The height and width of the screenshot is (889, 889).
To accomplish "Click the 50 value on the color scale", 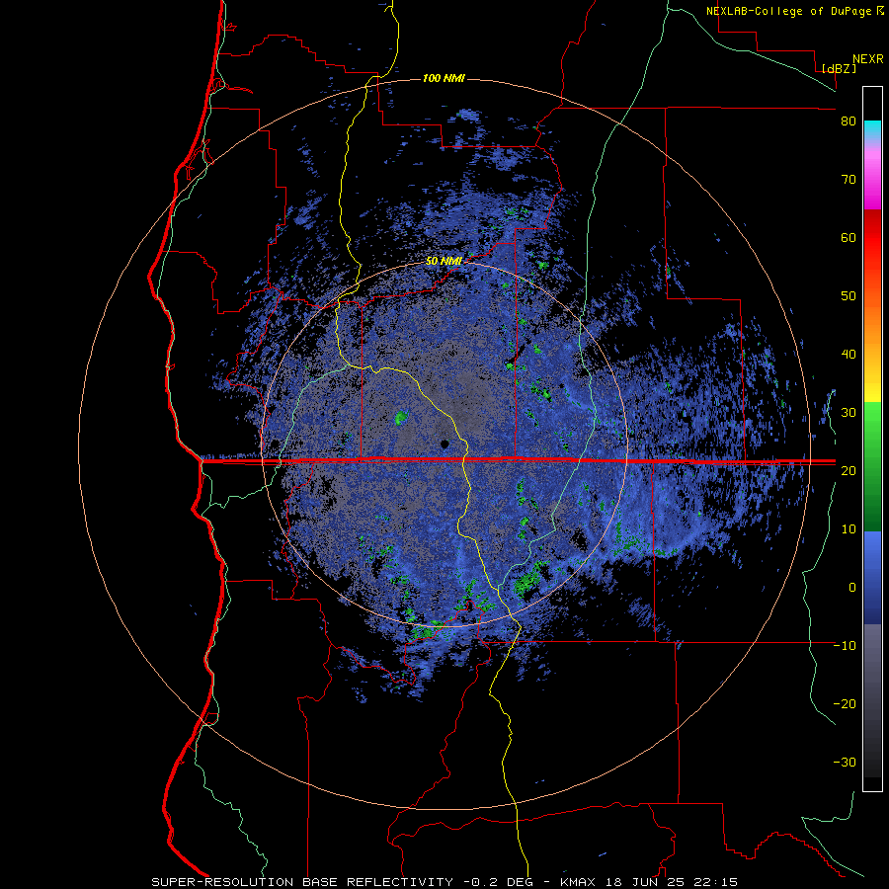I will pos(849,296).
